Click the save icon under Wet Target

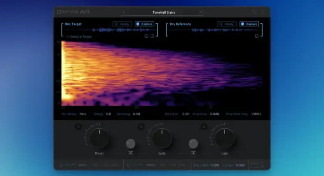pyautogui.click(x=145, y=36)
